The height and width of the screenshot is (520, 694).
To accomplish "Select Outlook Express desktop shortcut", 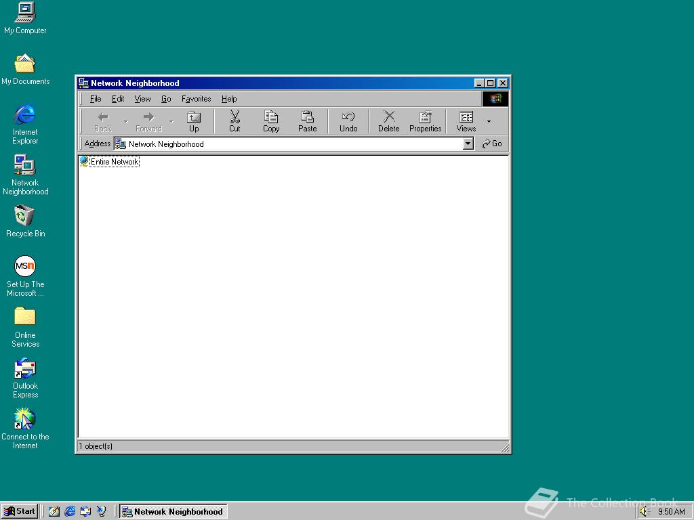I will coord(25,378).
